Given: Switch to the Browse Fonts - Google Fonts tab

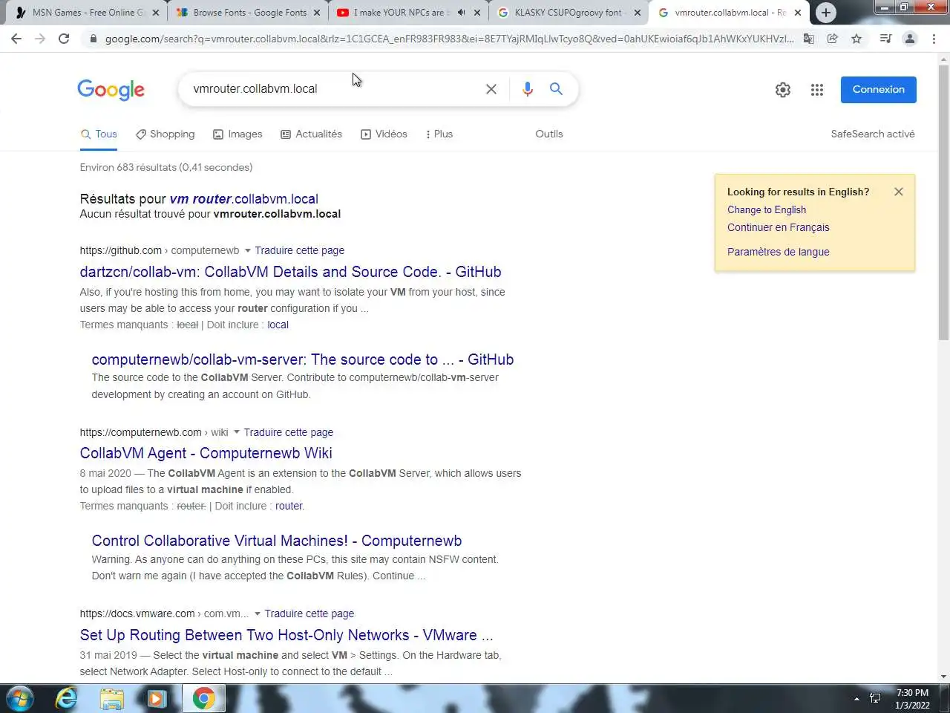Looking at the screenshot, I should pos(248,13).
